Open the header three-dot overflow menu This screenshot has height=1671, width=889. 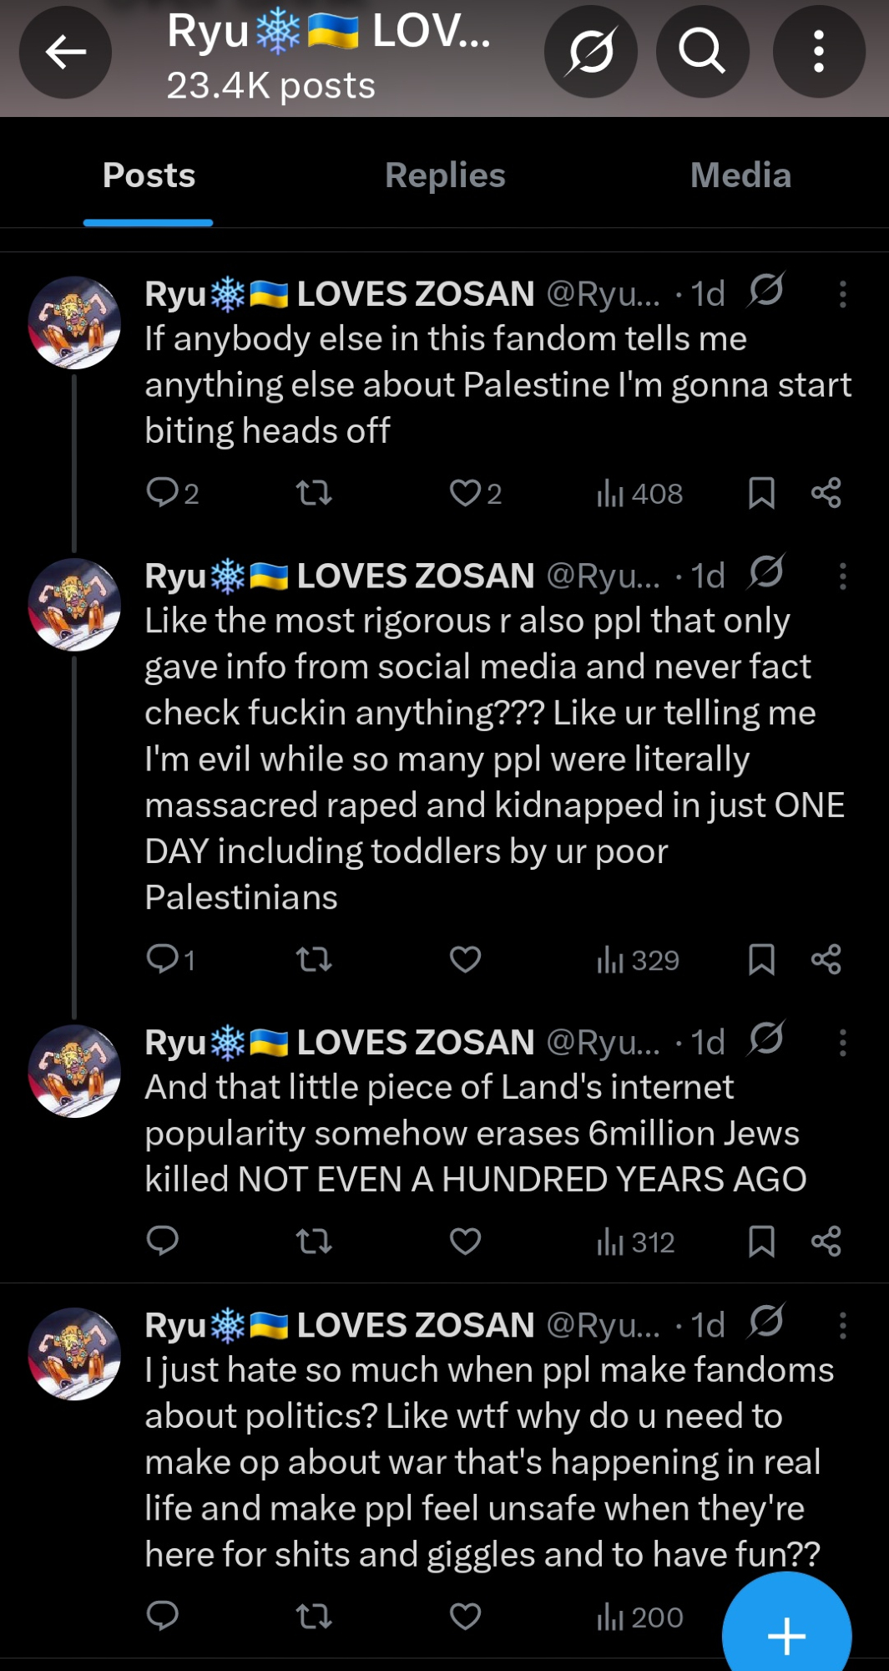[819, 52]
